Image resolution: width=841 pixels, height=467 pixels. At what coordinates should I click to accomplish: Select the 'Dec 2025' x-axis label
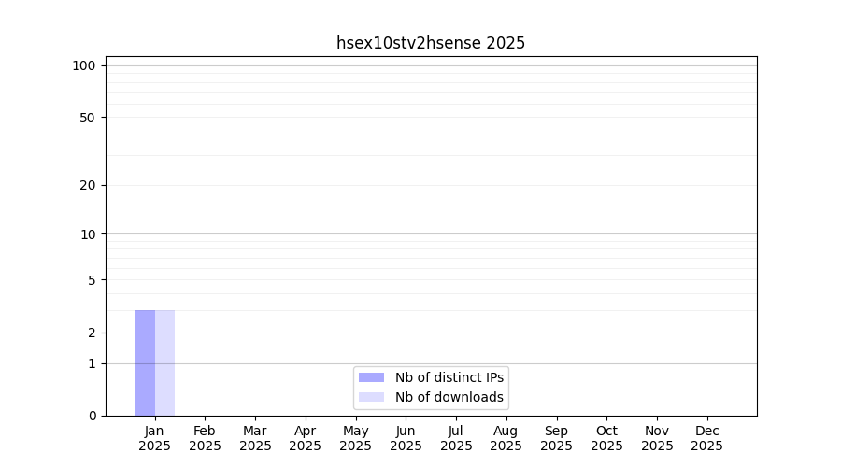pyautogui.click(x=706, y=438)
